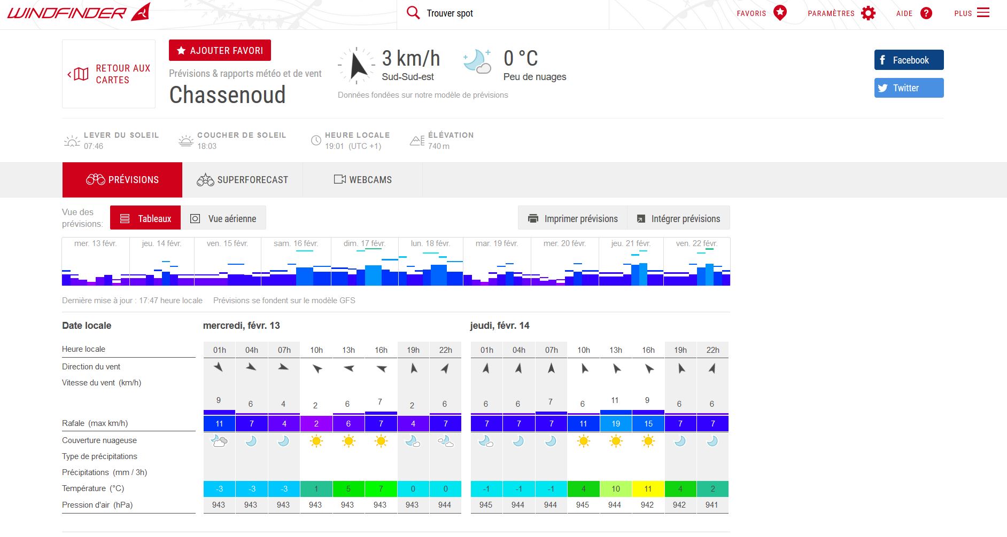Click the Windfinder logo

pos(79,12)
